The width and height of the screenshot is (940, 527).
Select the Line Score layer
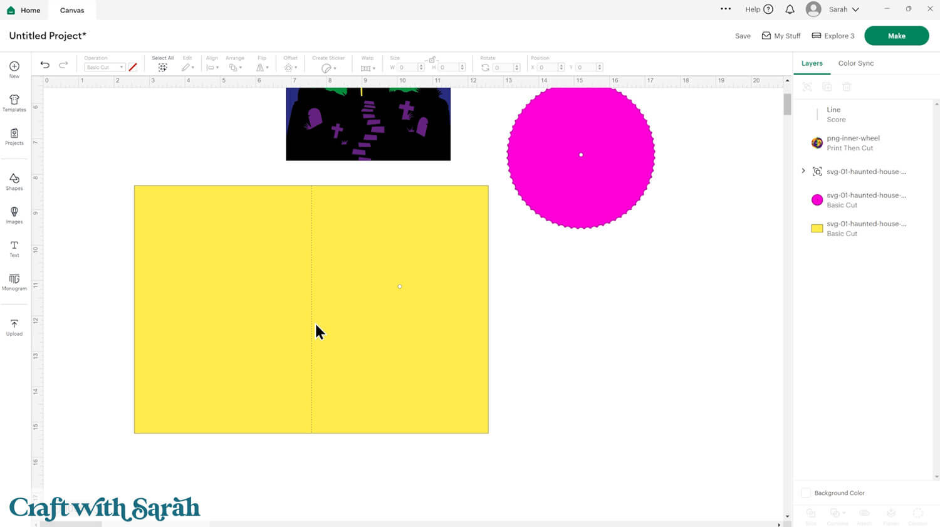click(x=865, y=115)
